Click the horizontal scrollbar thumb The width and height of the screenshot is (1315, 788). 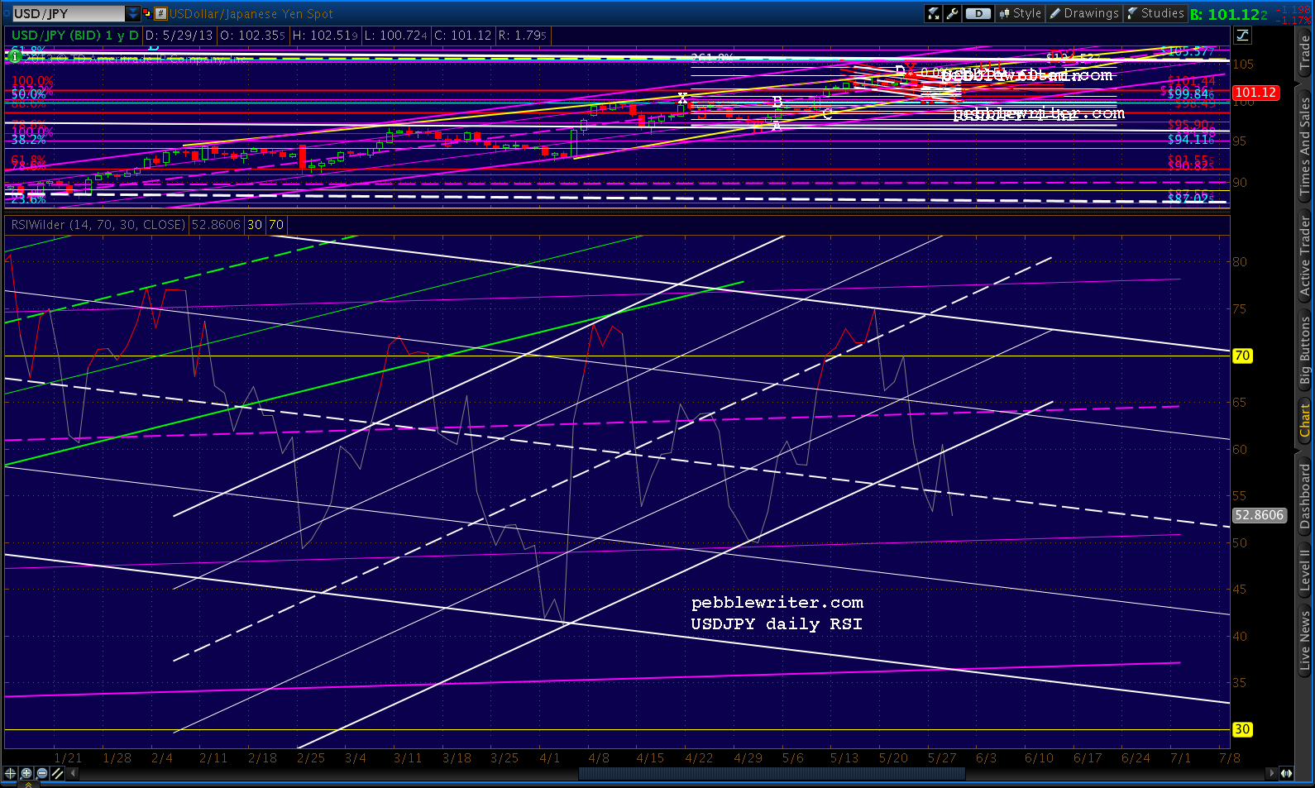coord(772,773)
